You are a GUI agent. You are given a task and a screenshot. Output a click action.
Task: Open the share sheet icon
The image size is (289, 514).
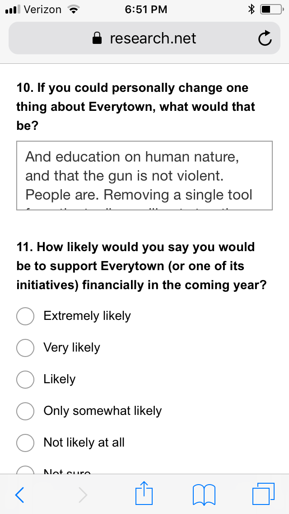pyautogui.click(x=144, y=493)
